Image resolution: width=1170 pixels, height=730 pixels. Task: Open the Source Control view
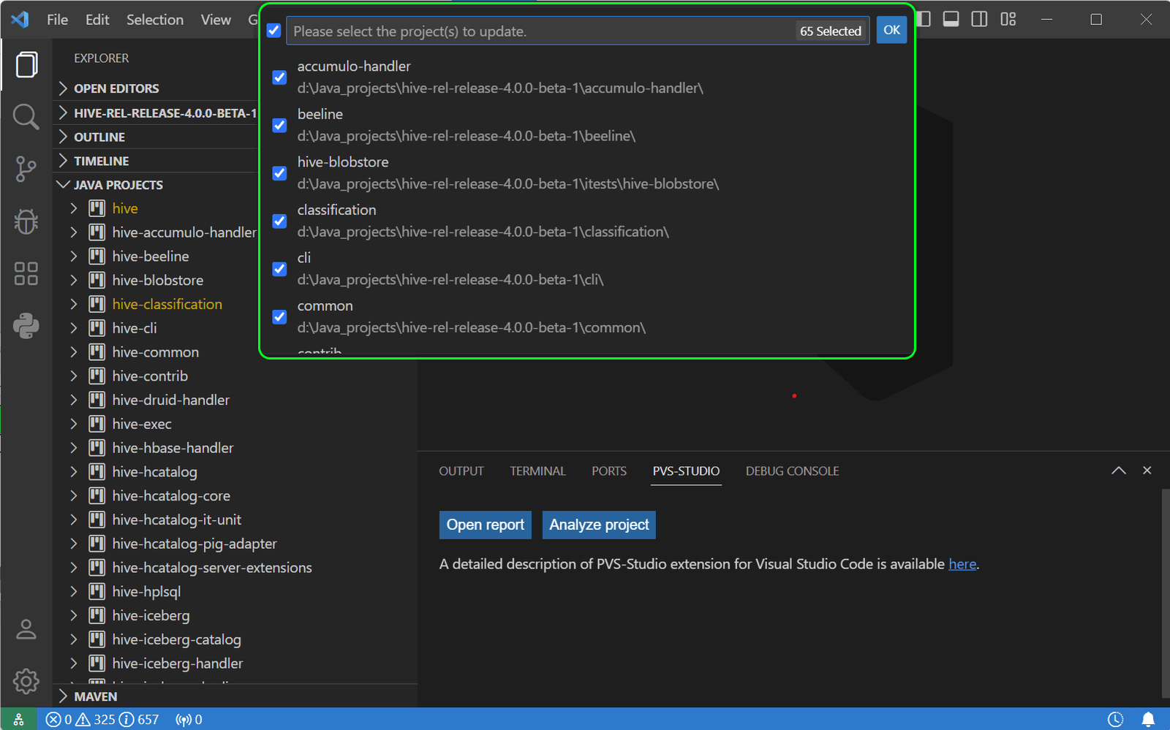point(26,169)
